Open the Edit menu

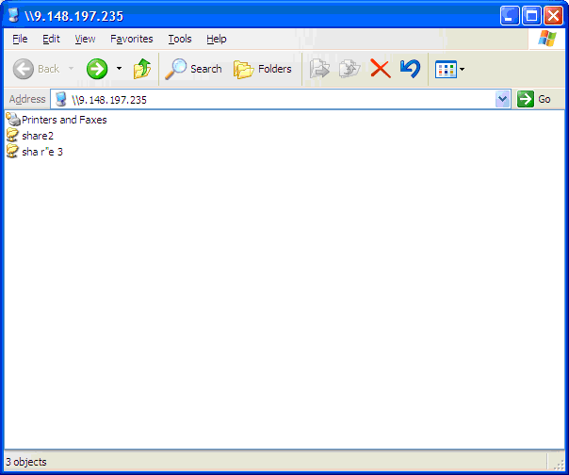(x=51, y=39)
